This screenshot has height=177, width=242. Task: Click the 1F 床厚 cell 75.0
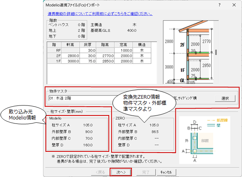[x=88, y=61]
